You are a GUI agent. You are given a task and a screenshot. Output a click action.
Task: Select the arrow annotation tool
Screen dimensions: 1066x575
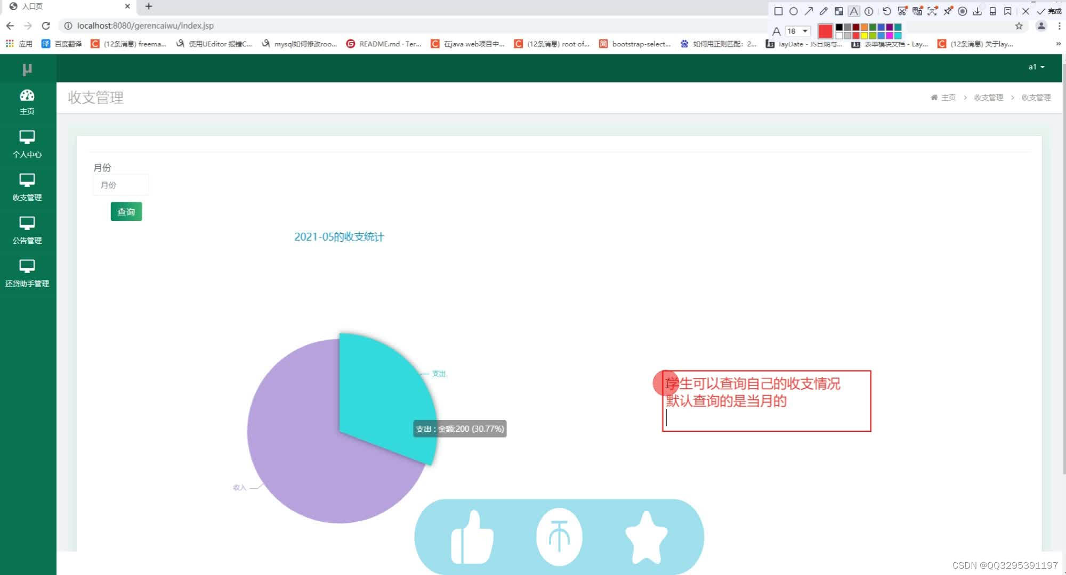click(809, 11)
